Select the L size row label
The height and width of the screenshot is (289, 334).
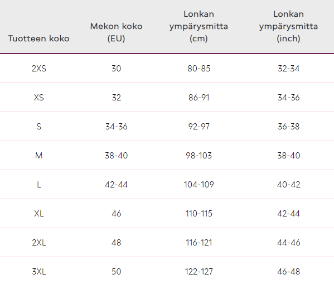coord(39,184)
